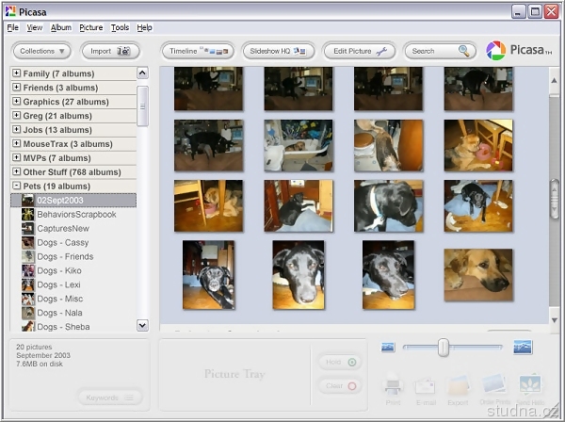Click the Export folder icon
This screenshot has width=565, height=422.
pos(459,383)
